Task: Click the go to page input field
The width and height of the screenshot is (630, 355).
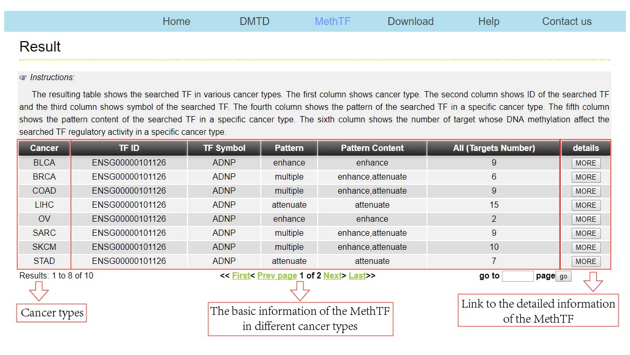Action: pos(518,276)
